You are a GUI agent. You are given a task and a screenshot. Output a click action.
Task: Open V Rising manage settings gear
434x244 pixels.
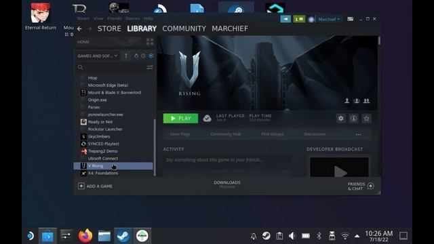click(x=340, y=119)
